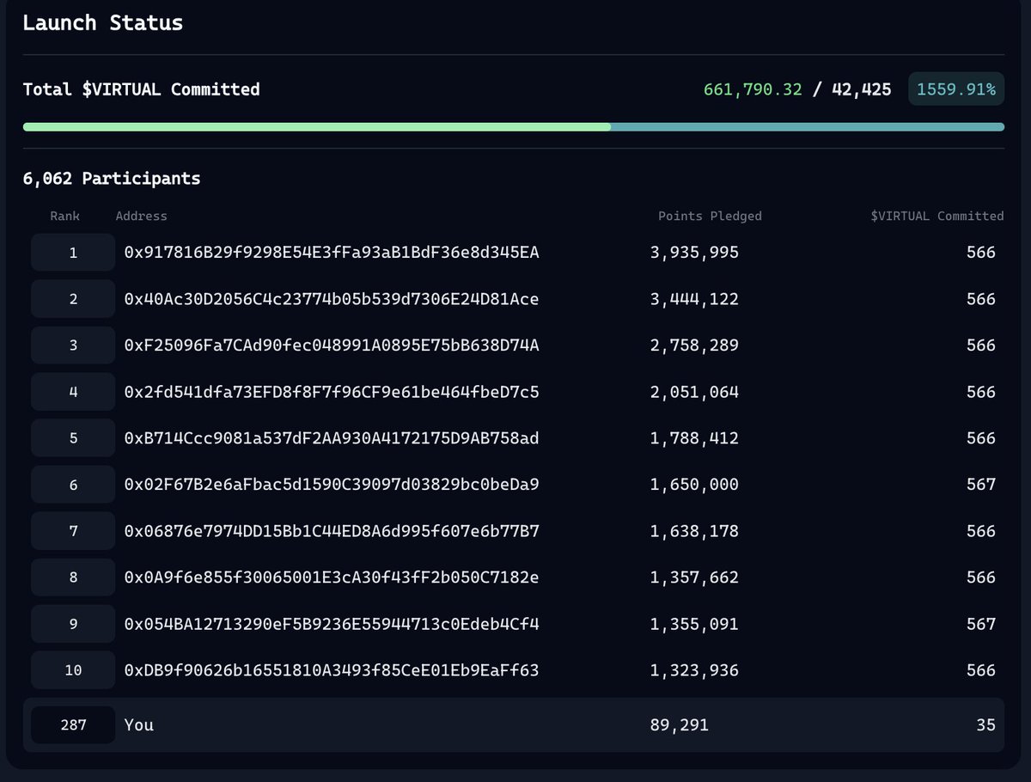This screenshot has height=782, width=1031.
Task: Click the rank 6 badge
Action: pyautogui.click(x=73, y=485)
